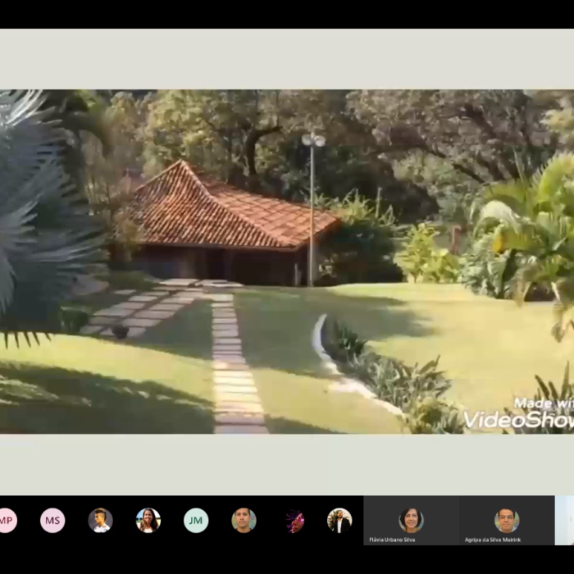Open the partially visible tile at right edge
Image resolution: width=574 pixels, height=574 pixels.
coord(565,521)
